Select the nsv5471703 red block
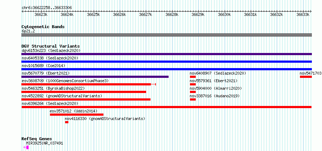The height and width of the screenshot is (151, 322). (x=306, y=77)
